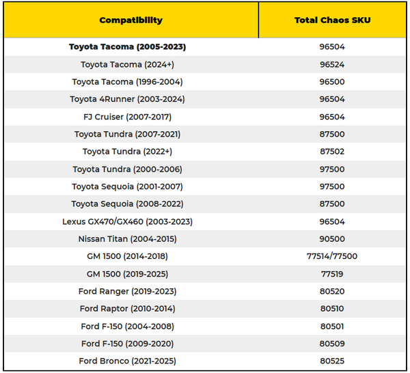This screenshot has width=410, height=373.
Task: Click Lexus GX470/GX460 (2003-2023) cell
Action: coord(127,221)
